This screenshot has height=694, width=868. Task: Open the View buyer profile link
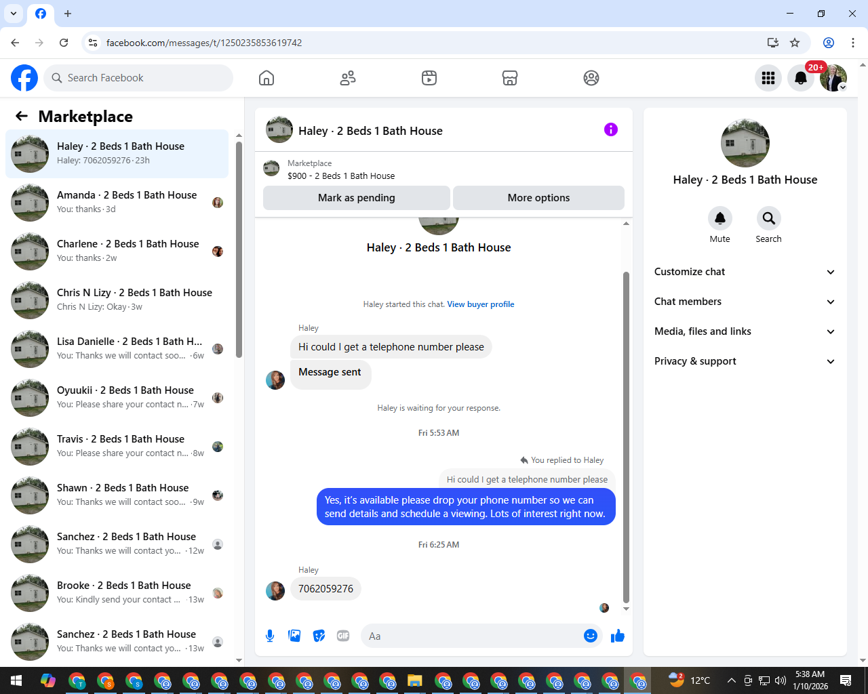[481, 304]
